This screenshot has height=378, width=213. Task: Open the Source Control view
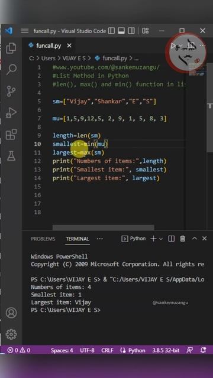tap(11, 91)
